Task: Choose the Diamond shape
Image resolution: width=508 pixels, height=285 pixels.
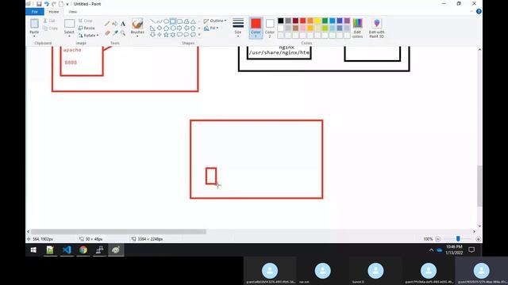Action: (159, 28)
